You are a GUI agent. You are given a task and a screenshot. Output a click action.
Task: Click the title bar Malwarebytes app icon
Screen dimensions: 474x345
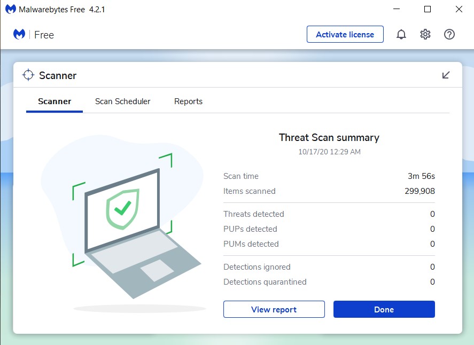(x=11, y=9)
